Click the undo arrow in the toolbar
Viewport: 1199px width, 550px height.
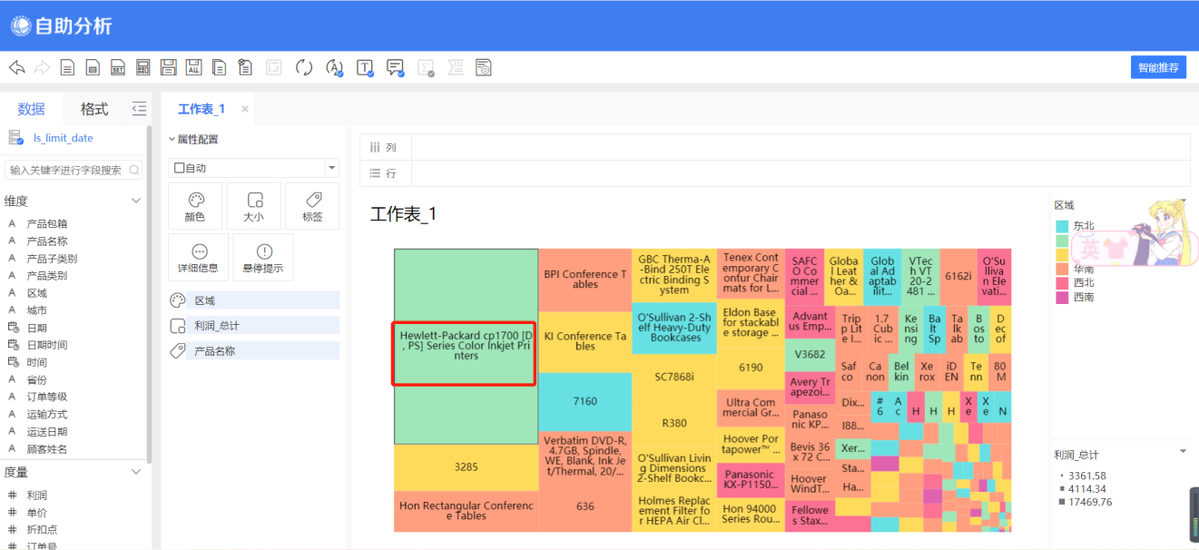(16, 67)
